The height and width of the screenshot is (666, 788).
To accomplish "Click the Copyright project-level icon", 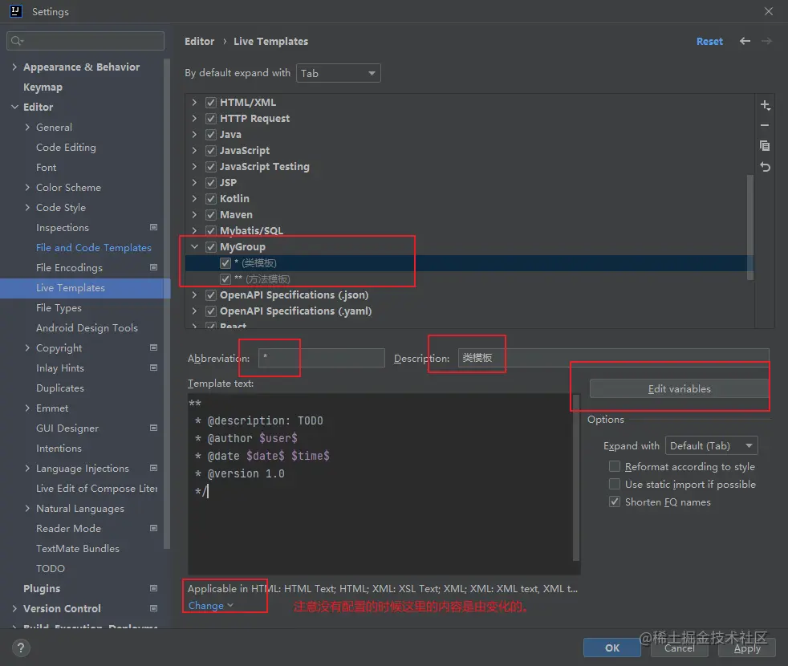I will pyautogui.click(x=154, y=347).
